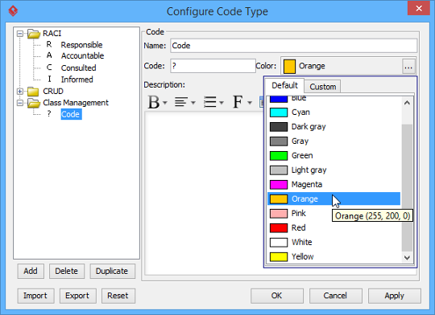
Task: Click the color list scroll-down arrow
Action: pos(407,258)
